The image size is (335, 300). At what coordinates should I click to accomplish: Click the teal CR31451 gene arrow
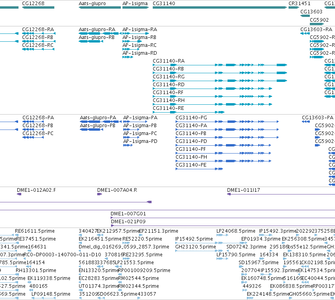(294, 7)
